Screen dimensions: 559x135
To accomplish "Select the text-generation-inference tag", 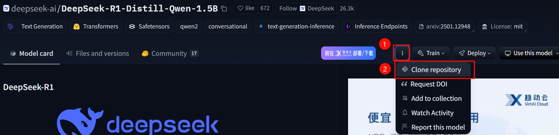I will tap(296, 26).
